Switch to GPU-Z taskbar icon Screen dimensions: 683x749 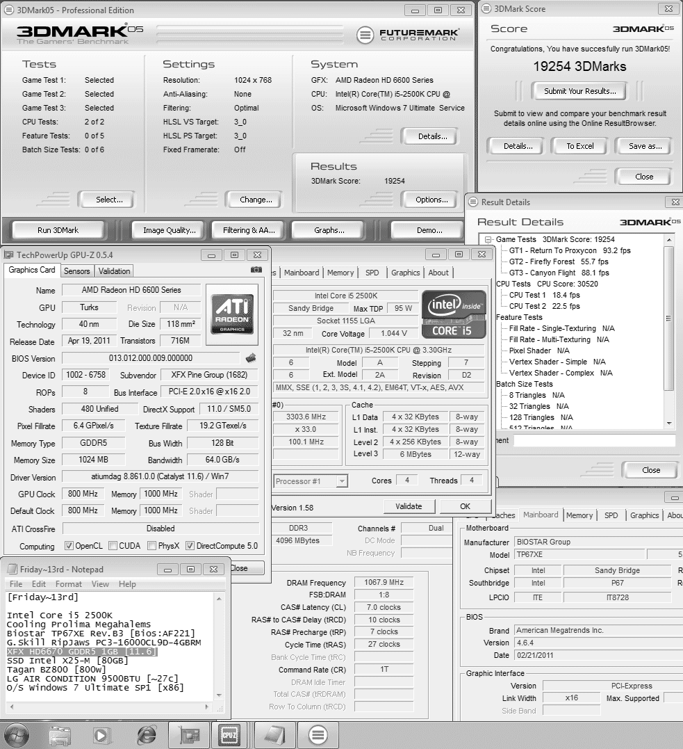[x=190, y=734]
